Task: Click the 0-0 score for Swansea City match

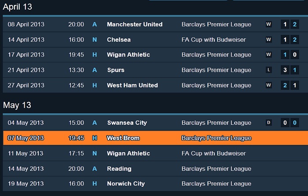Action: point(290,123)
